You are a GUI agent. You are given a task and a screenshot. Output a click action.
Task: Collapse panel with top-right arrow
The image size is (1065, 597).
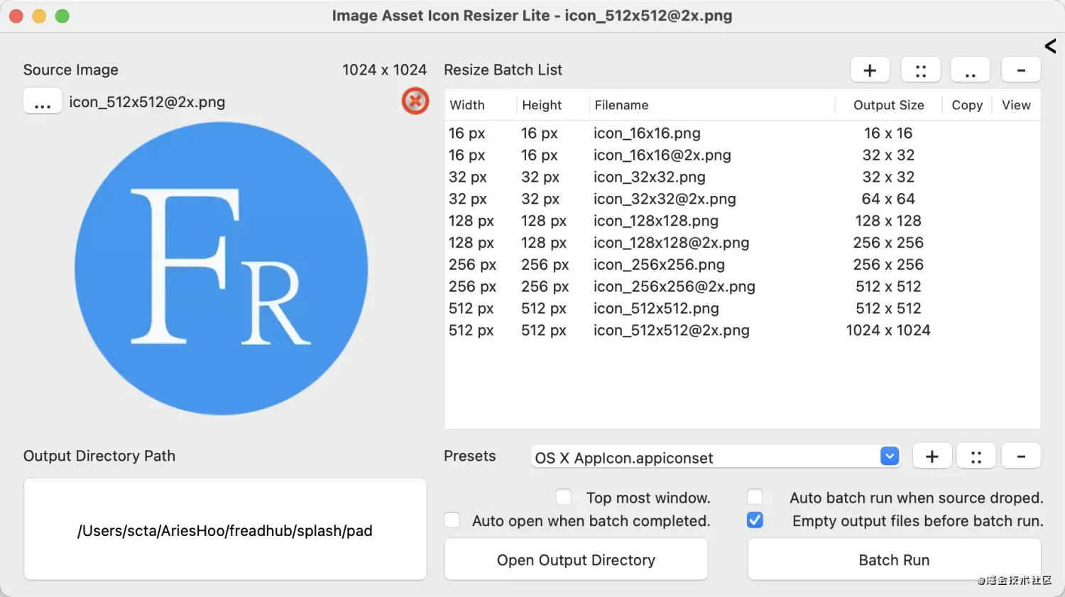(1050, 46)
